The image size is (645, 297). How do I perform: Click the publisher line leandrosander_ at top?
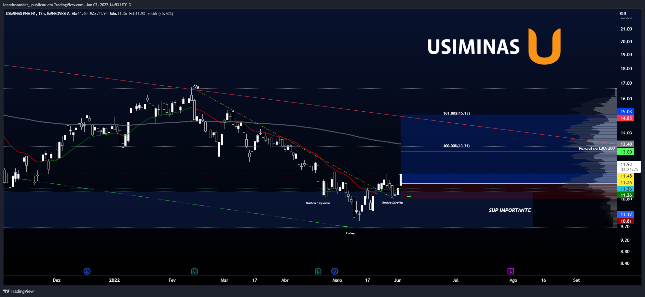[x=67, y=5]
